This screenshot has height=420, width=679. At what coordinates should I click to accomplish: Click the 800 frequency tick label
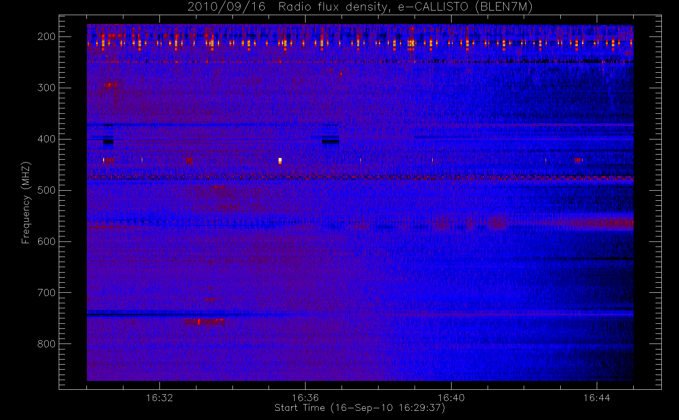click(x=47, y=344)
